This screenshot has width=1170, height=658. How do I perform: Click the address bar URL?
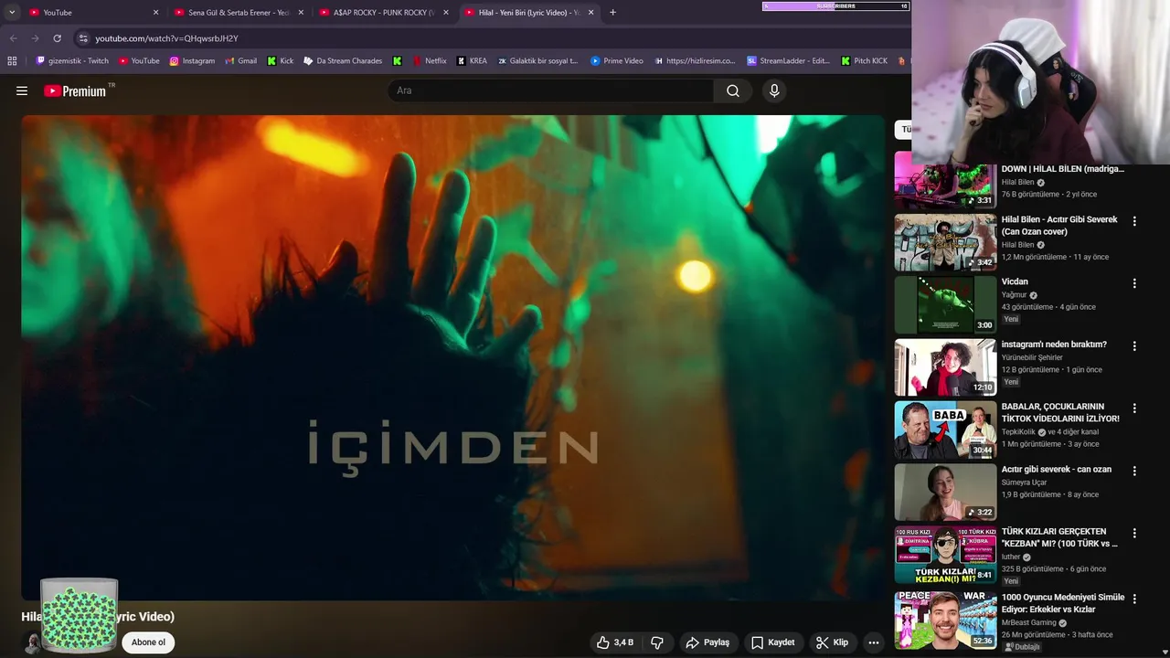tap(166, 38)
